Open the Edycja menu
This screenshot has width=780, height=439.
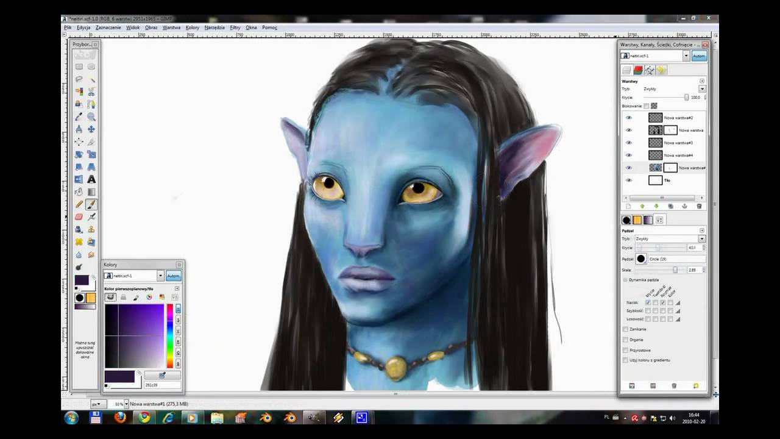point(83,27)
